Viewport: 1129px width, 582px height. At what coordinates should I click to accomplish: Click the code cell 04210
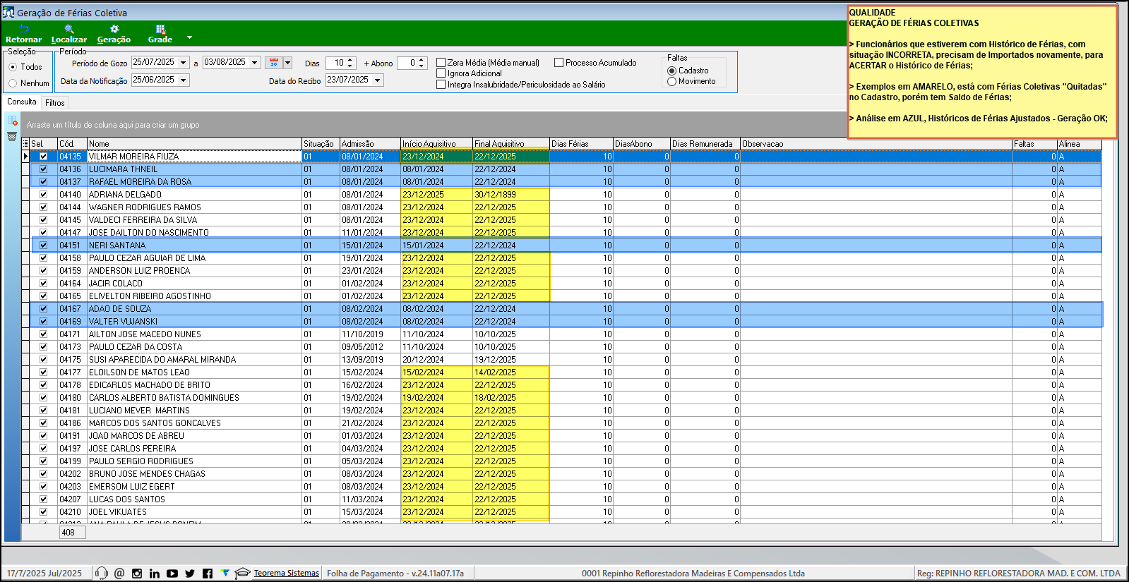point(72,512)
